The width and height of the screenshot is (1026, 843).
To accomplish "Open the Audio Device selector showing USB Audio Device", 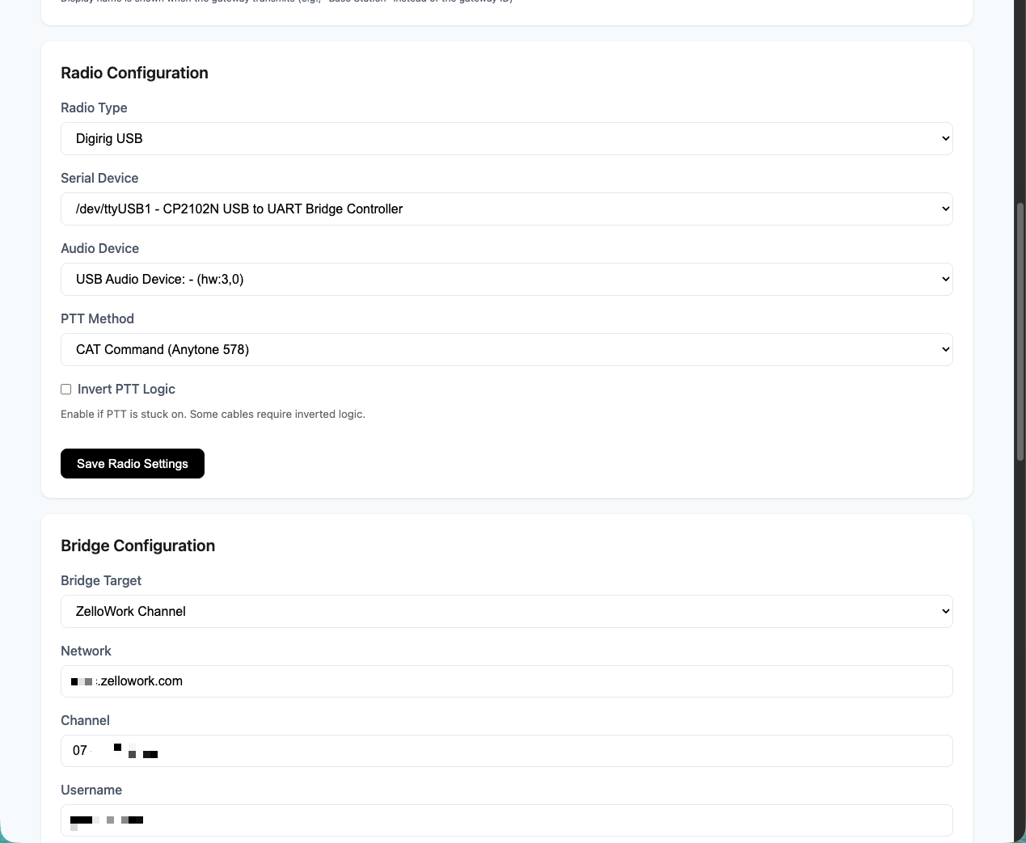I will [507, 279].
